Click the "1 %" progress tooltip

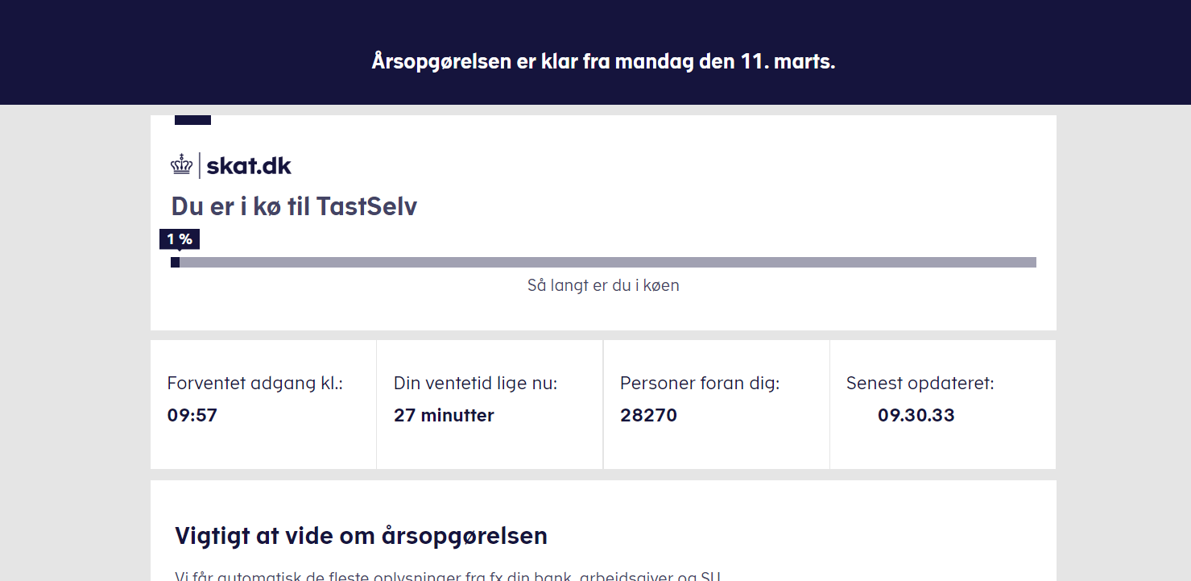[x=180, y=239]
